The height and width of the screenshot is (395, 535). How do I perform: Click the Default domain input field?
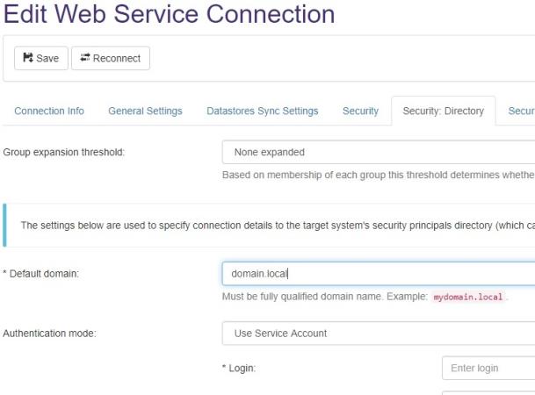click(x=378, y=274)
